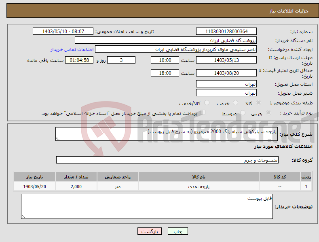Click the remaining days field showing 3
319x242 pixels.
(x=121, y=60)
